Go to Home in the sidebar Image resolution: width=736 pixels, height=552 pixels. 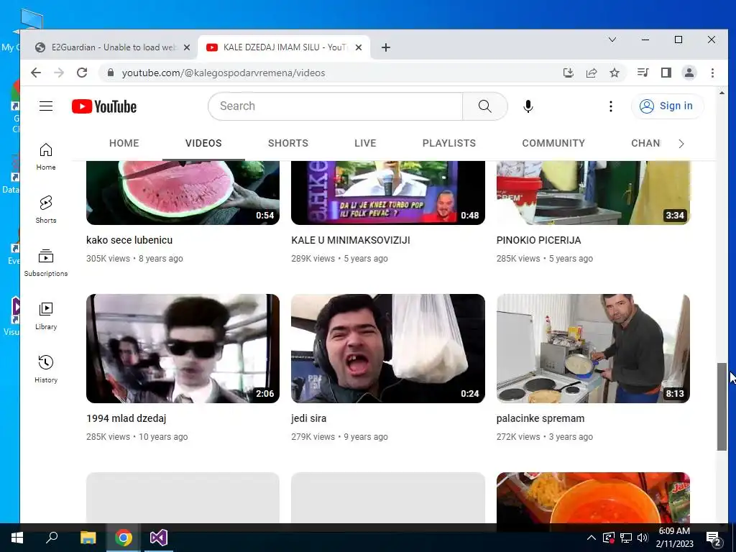click(46, 157)
